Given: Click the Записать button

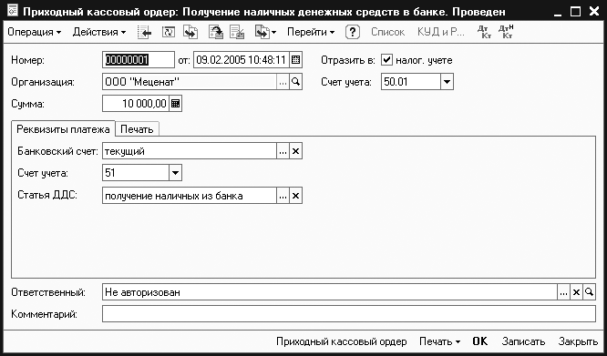Looking at the screenshot, I should click(523, 341).
